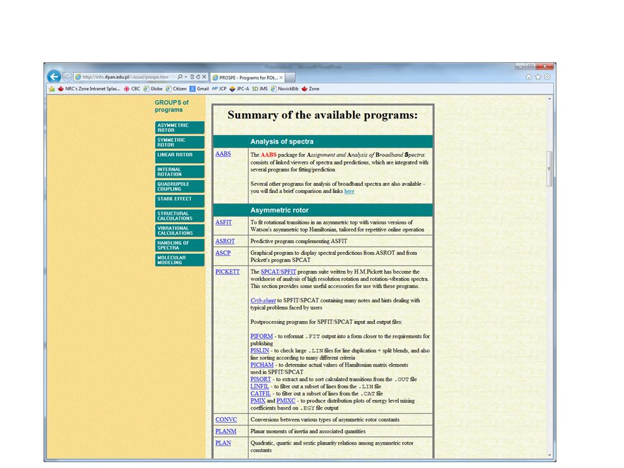Select the STARK EFFECT group button
624x468 pixels.
point(179,201)
